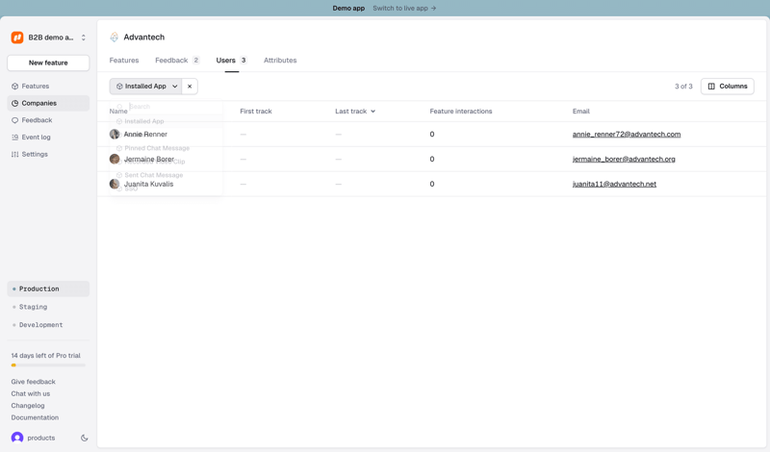The image size is (770, 452).
Task: Click the orange app logo icon
Action: click(x=17, y=38)
